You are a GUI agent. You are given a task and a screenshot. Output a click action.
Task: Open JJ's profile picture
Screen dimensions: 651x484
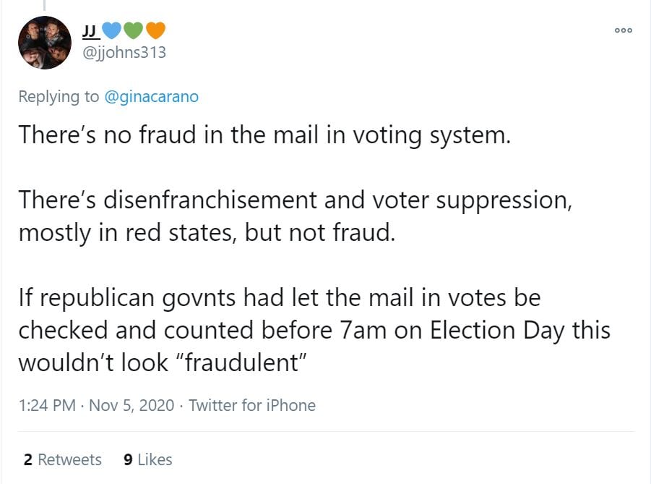tap(45, 43)
